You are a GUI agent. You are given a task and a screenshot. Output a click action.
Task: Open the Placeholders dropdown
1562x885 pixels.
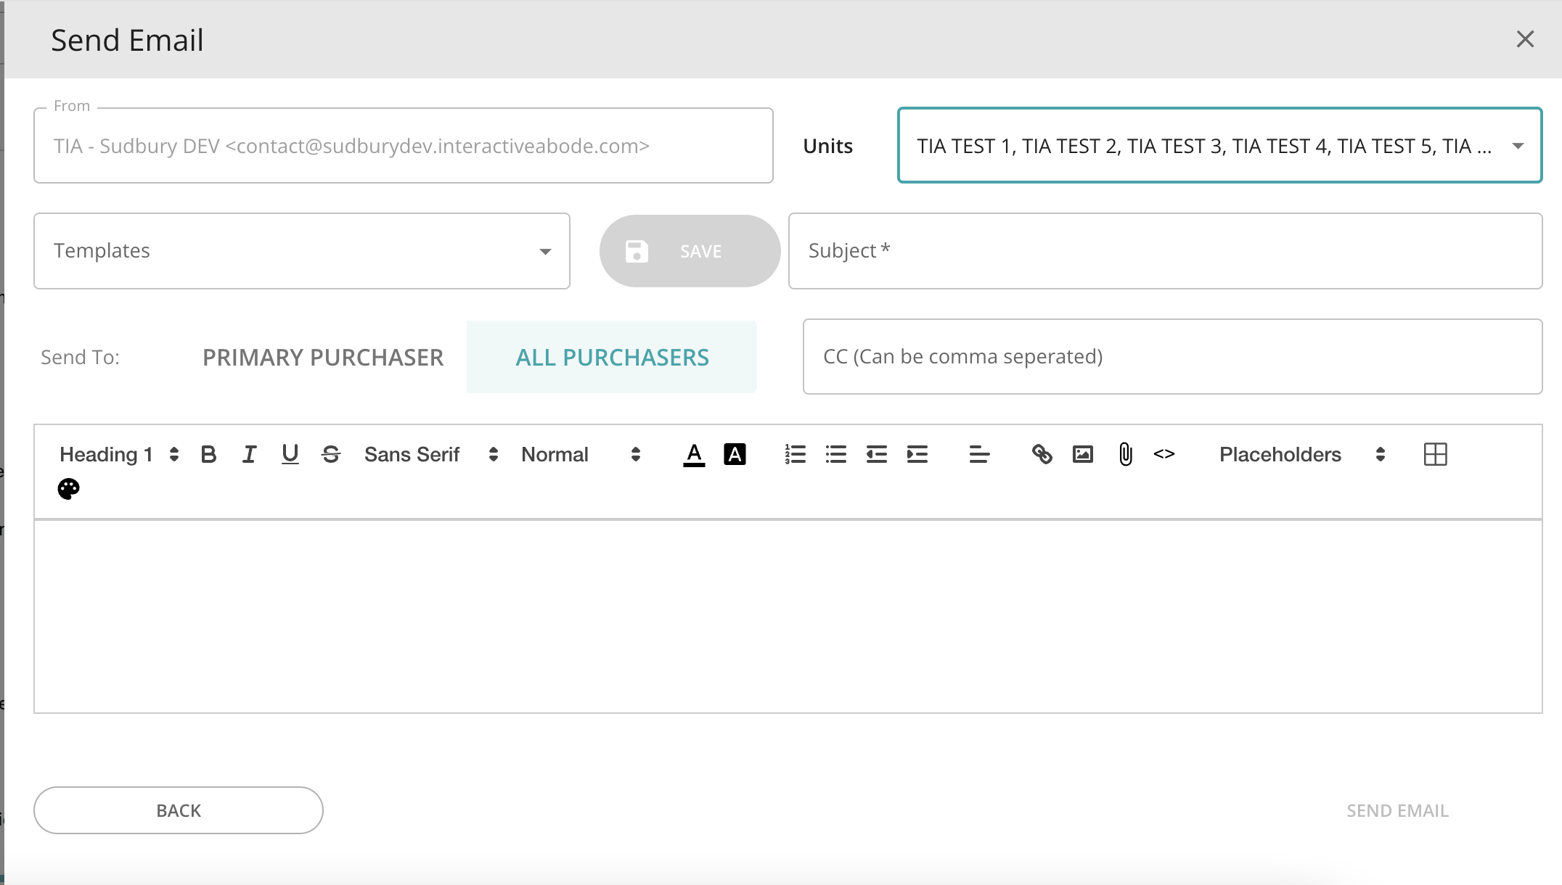click(1303, 455)
